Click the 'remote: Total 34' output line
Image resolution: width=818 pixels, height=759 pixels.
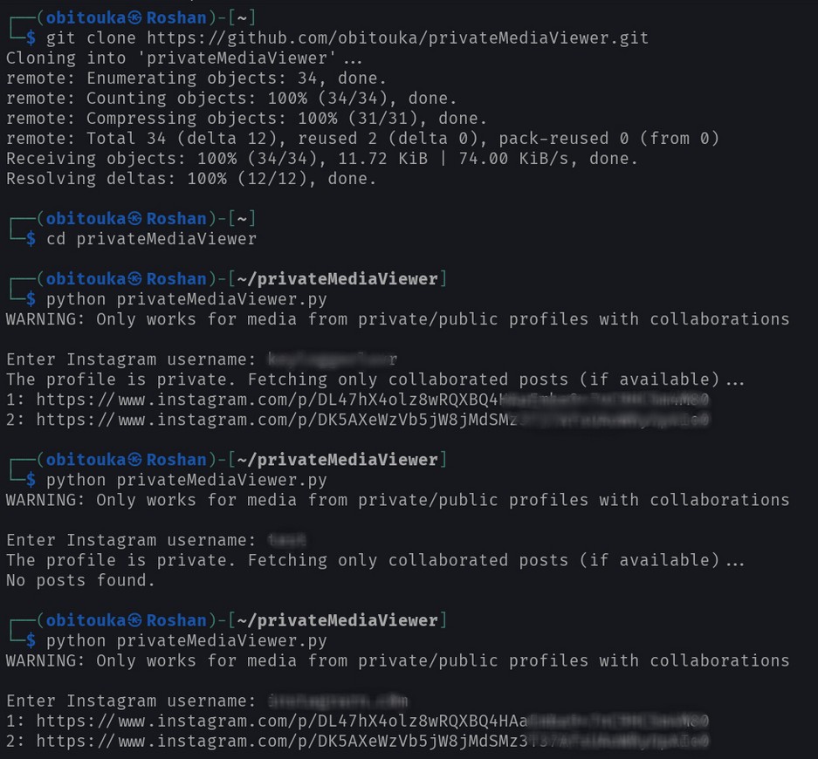tap(361, 139)
